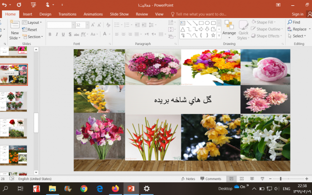
Task: Open the Layout dropdown
Action: pos(32,22)
